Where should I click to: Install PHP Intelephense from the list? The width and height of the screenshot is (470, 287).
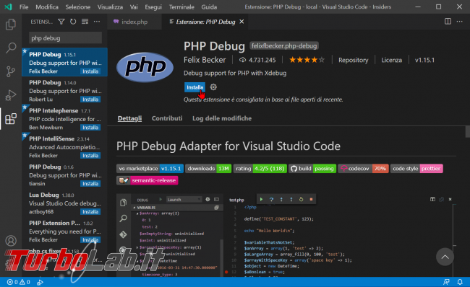click(90, 128)
